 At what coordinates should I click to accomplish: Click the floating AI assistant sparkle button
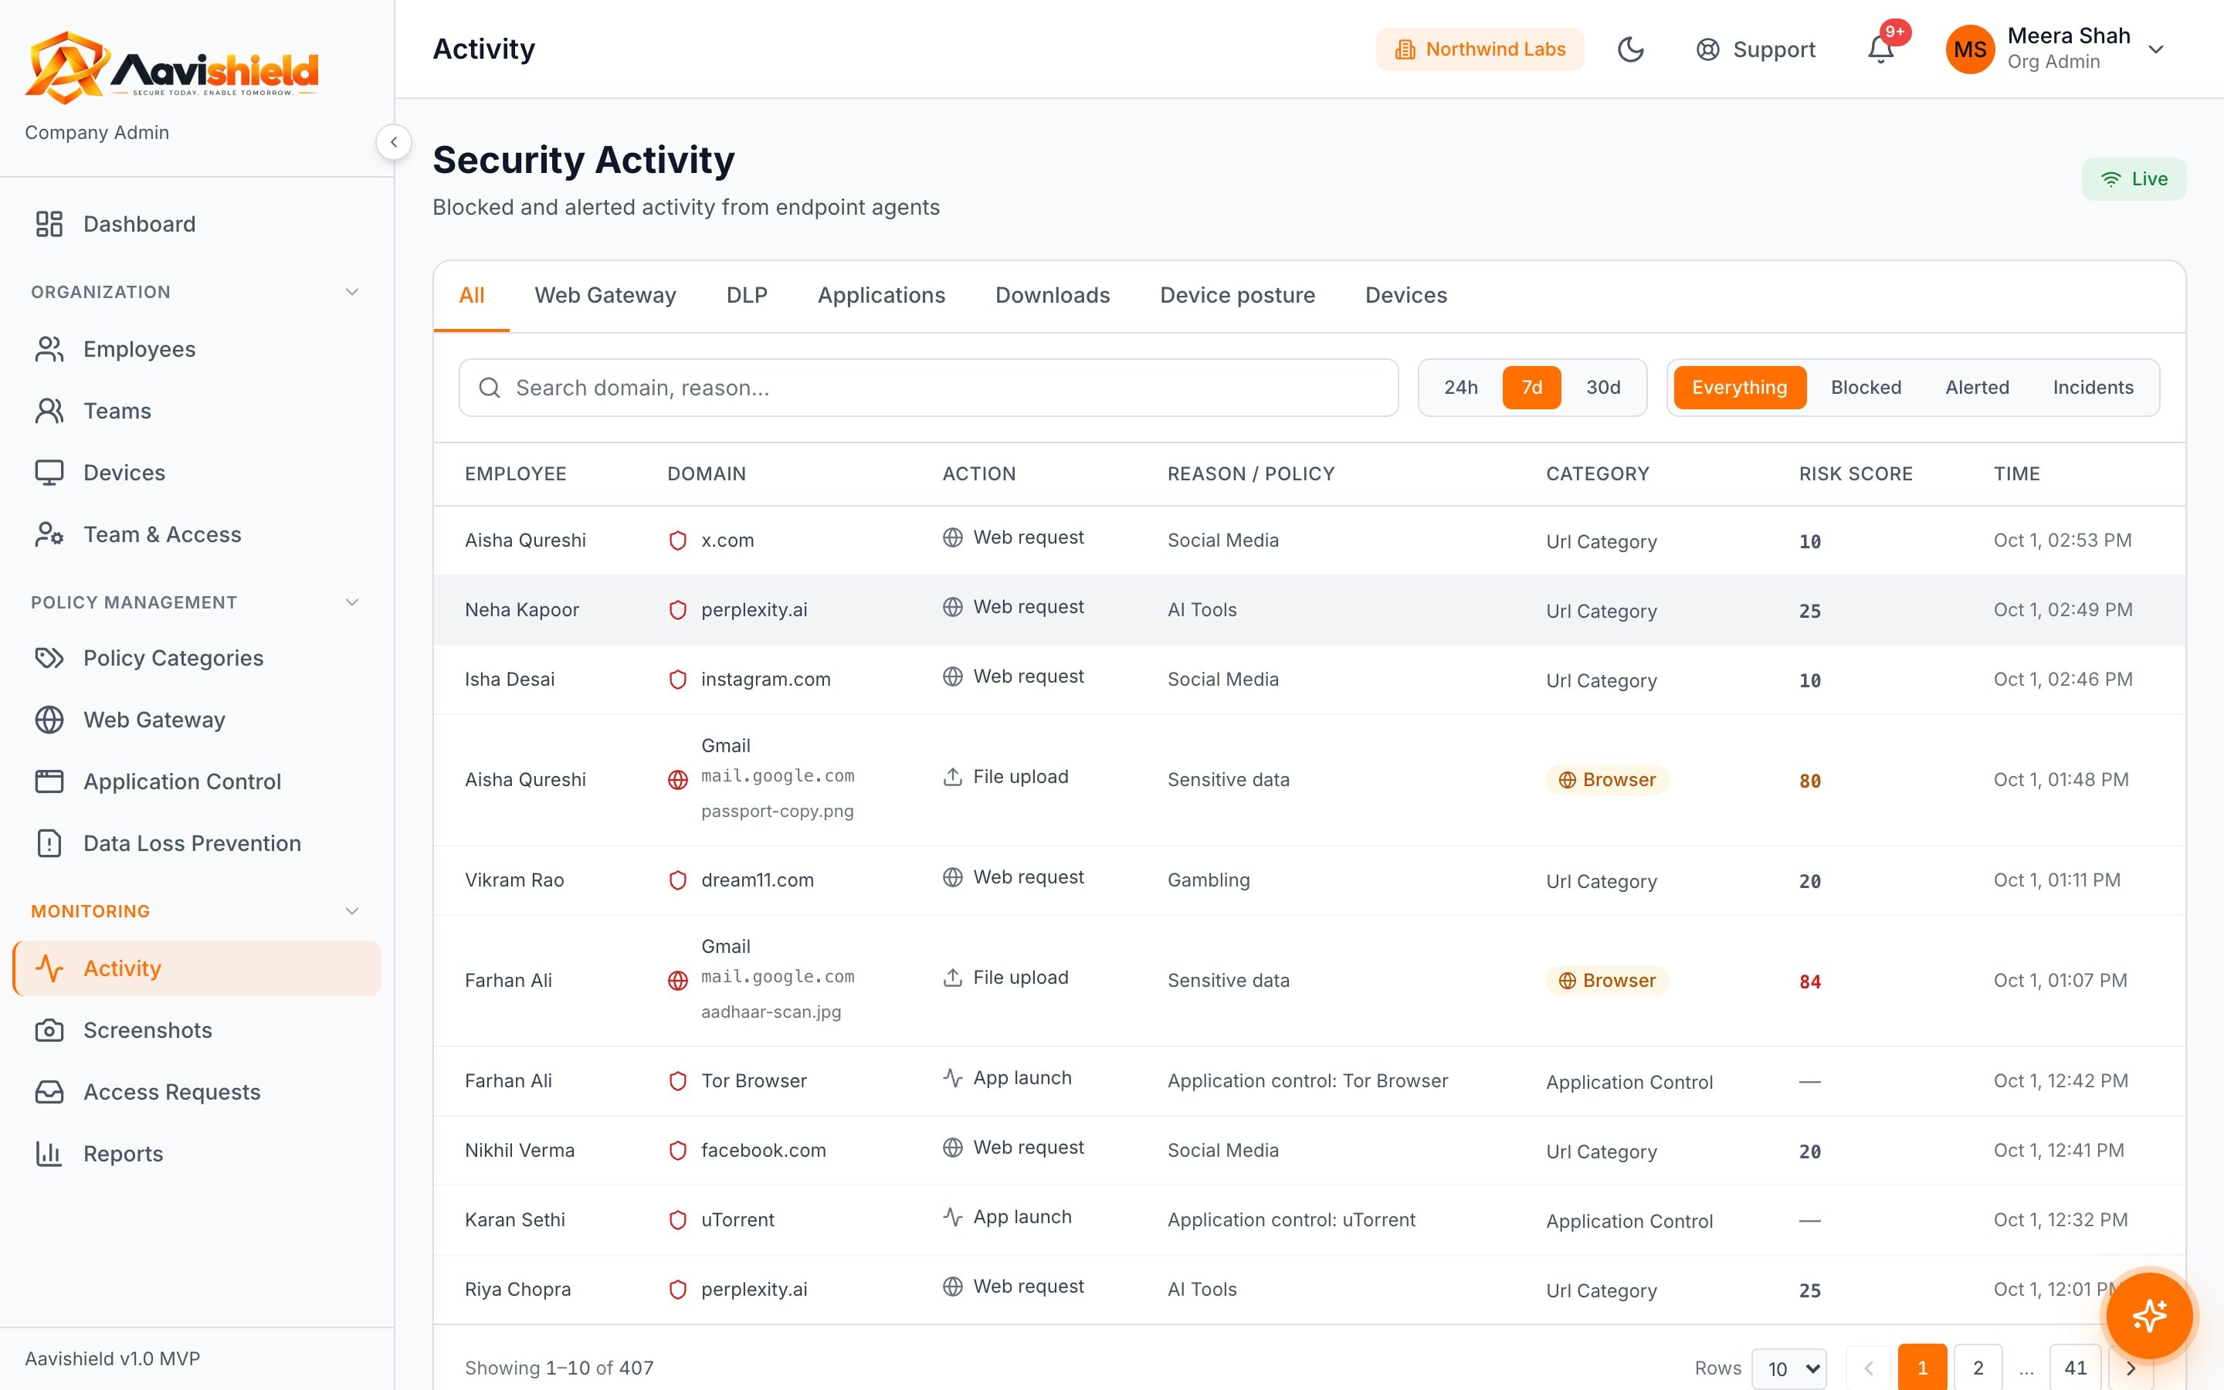pos(2148,1316)
